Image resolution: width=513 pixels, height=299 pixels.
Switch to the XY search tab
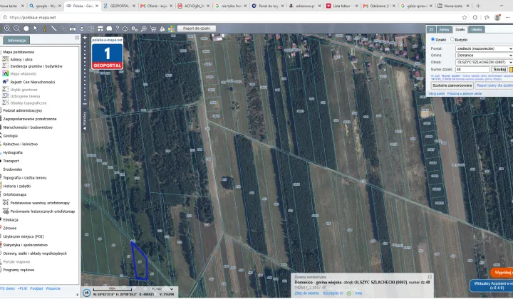point(431,29)
